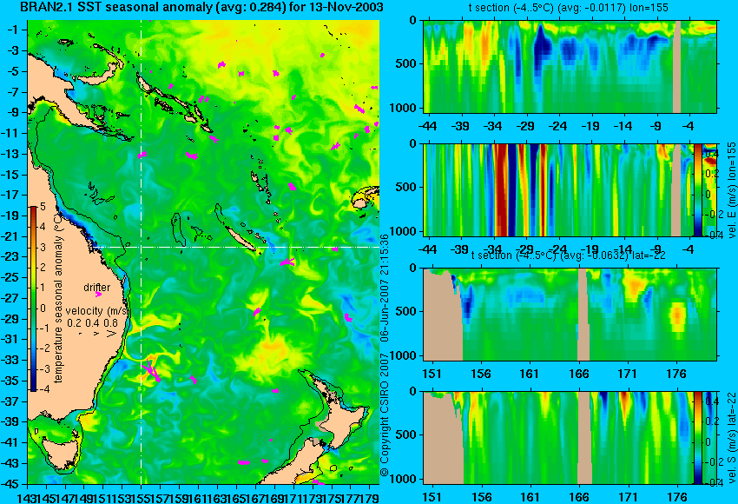738x504 pixels.
Task: Select the temperature section panel for lon=155
Action: [570, 66]
